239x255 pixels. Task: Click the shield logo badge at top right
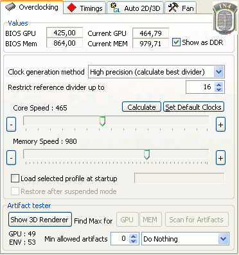[225, 18]
